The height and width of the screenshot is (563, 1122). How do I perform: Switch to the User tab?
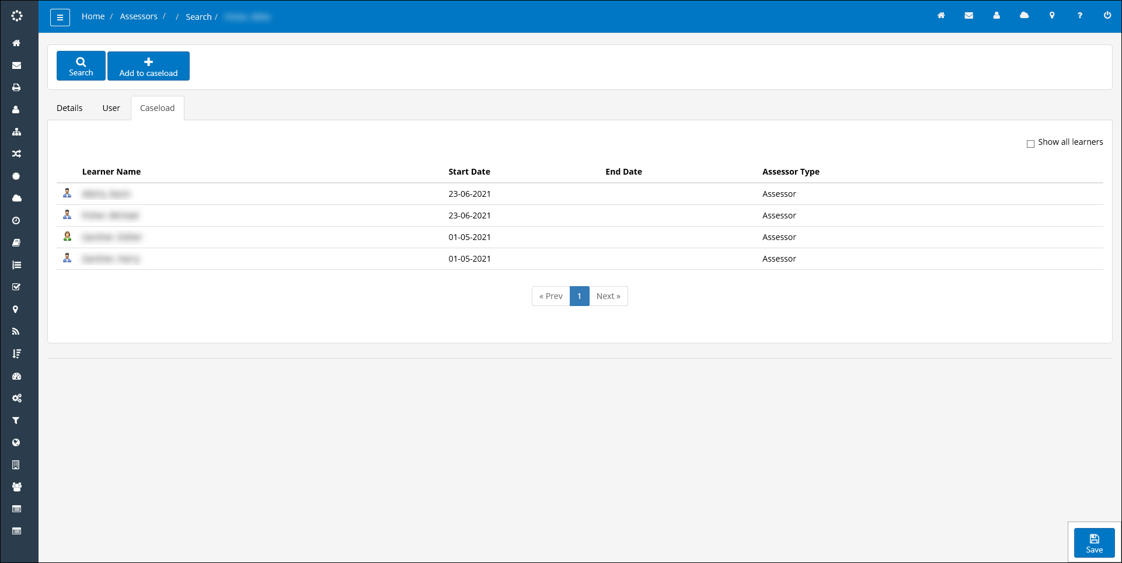111,108
